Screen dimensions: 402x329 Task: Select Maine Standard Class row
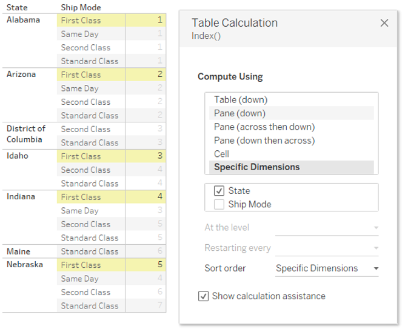click(112, 251)
